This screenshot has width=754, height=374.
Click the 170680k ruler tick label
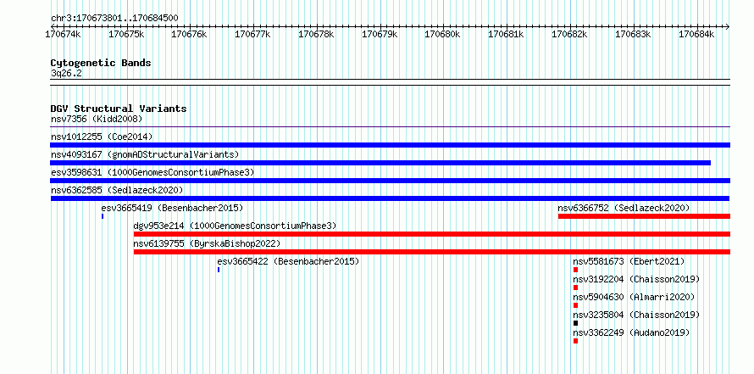coord(443,34)
